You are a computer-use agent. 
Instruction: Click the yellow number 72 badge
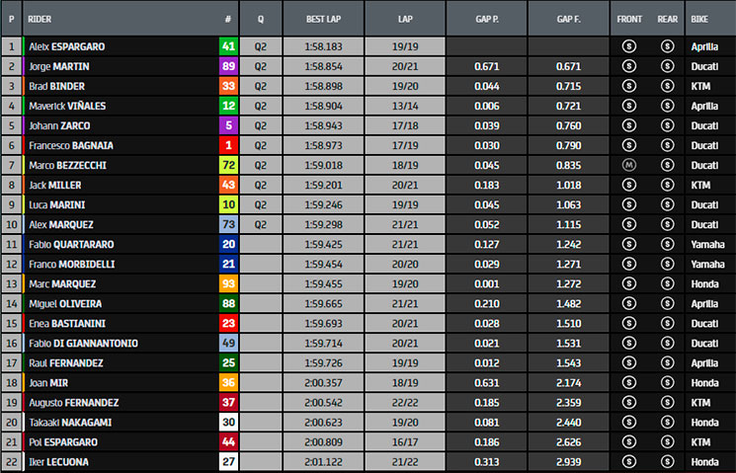point(228,165)
